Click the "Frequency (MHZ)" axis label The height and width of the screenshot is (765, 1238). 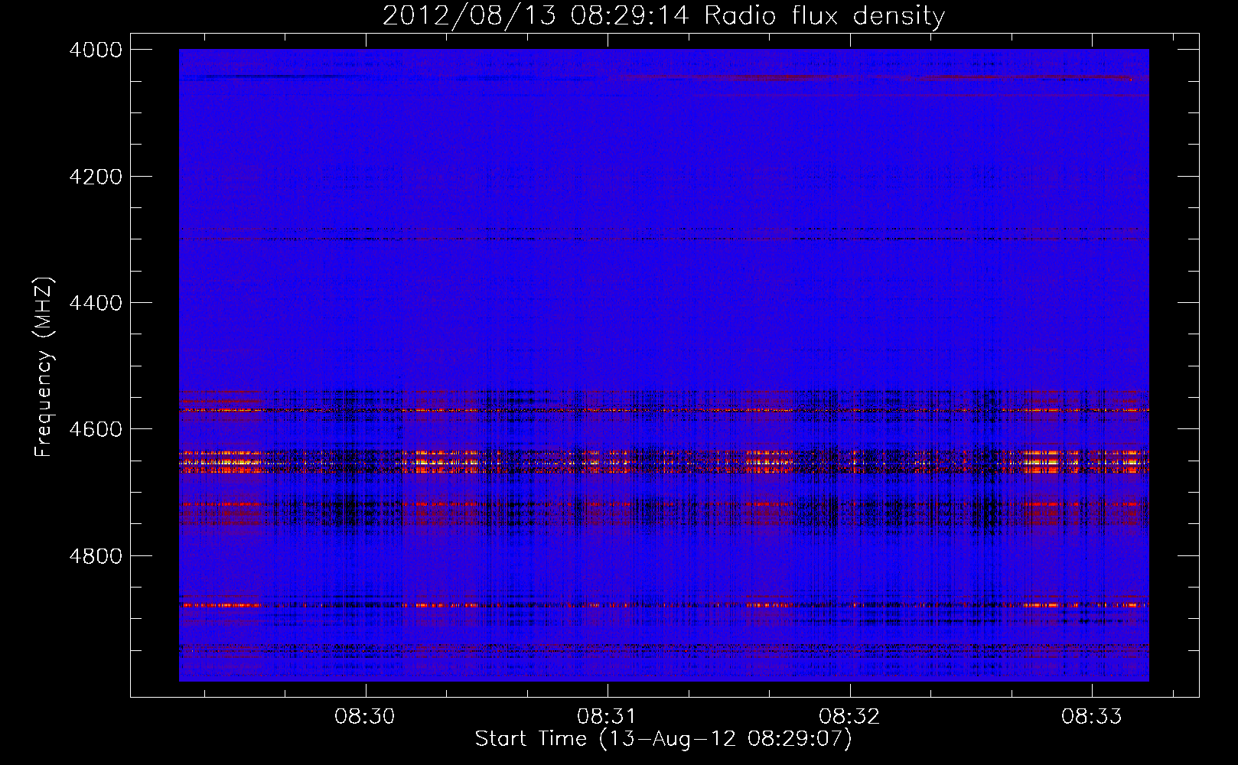point(44,367)
